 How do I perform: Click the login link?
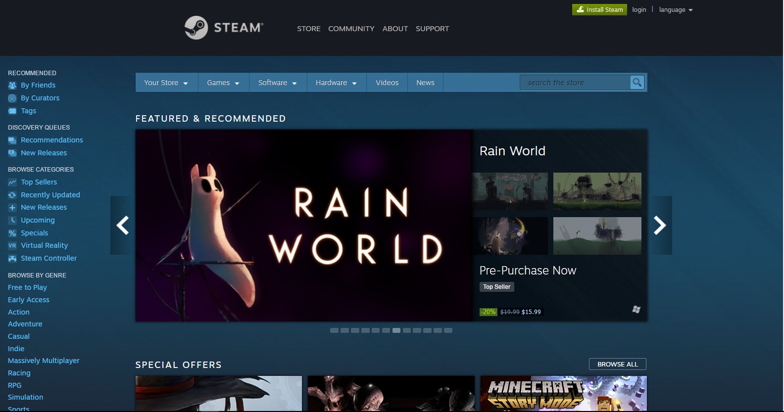click(x=639, y=10)
